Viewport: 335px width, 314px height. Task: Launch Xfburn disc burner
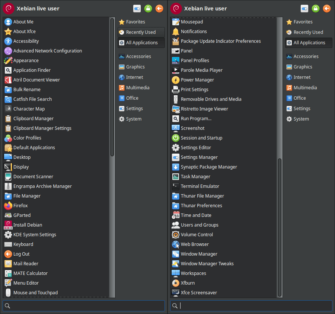(x=188, y=283)
